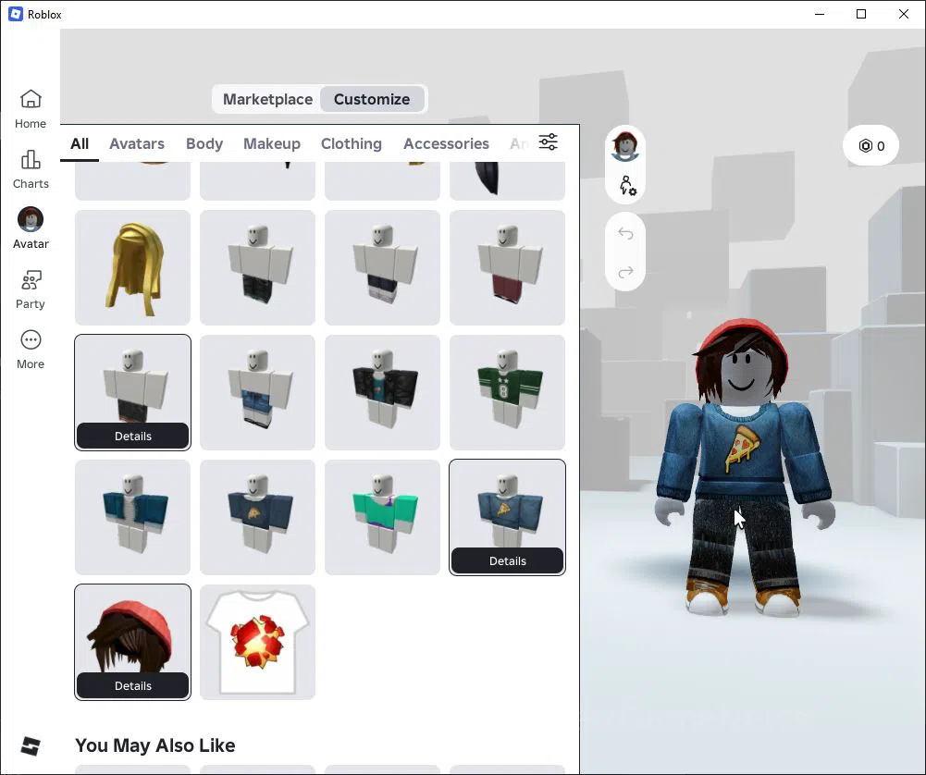Equip the blonde long hair item
This screenshot has width=926, height=775.
click(x=133, y=268)
